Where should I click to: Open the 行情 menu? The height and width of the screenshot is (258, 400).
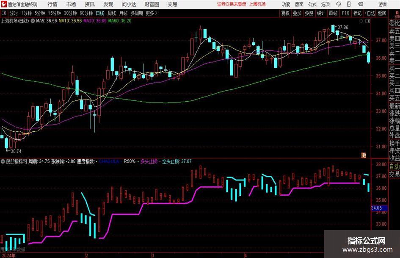coord(52,4)
